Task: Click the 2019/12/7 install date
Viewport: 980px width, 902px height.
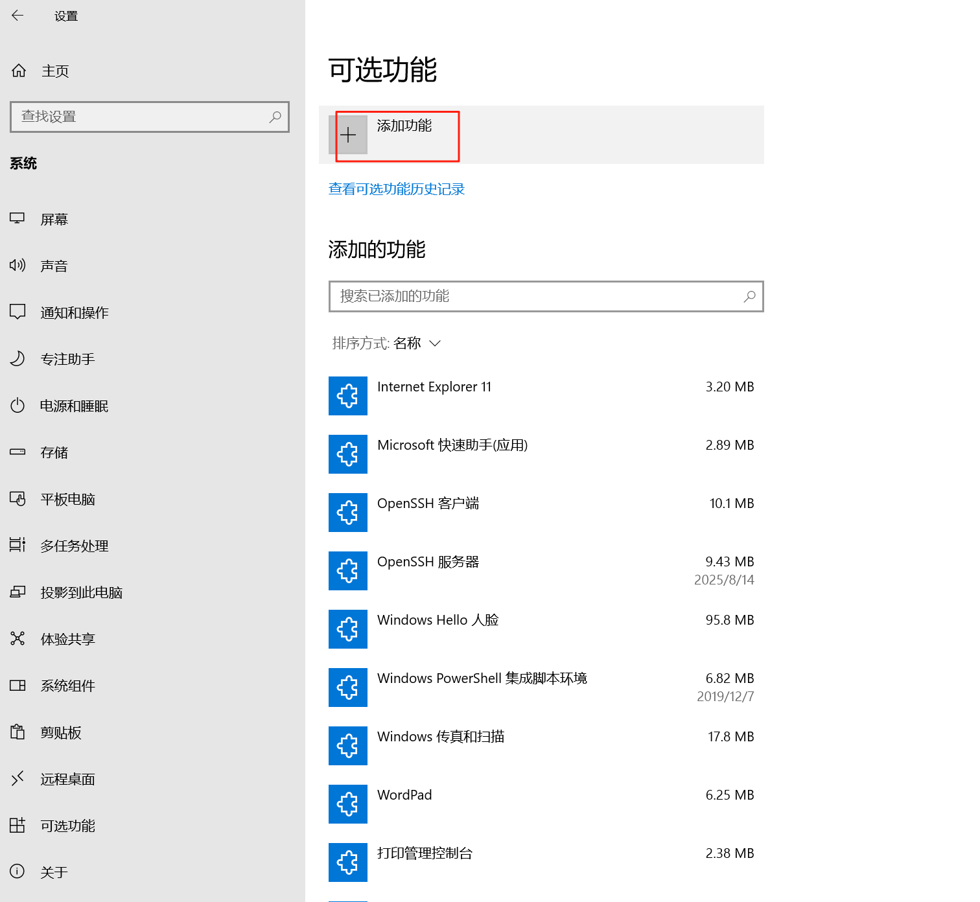Action: tap(725, 697)
